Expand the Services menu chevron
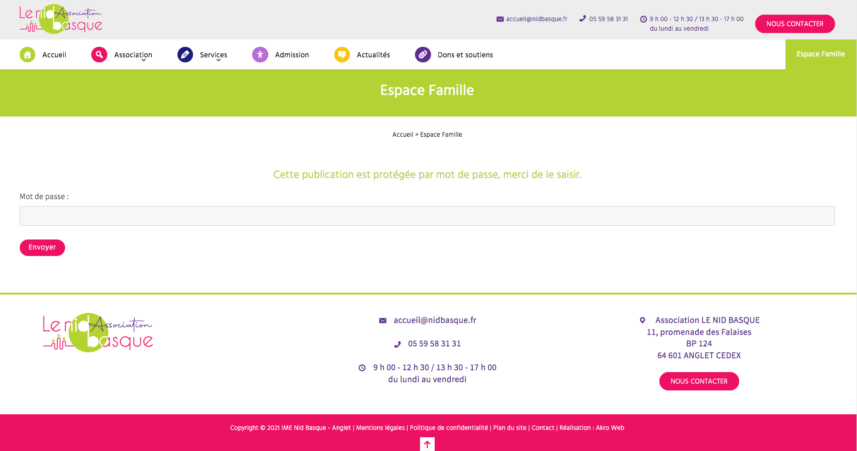 tap(219, 60)
